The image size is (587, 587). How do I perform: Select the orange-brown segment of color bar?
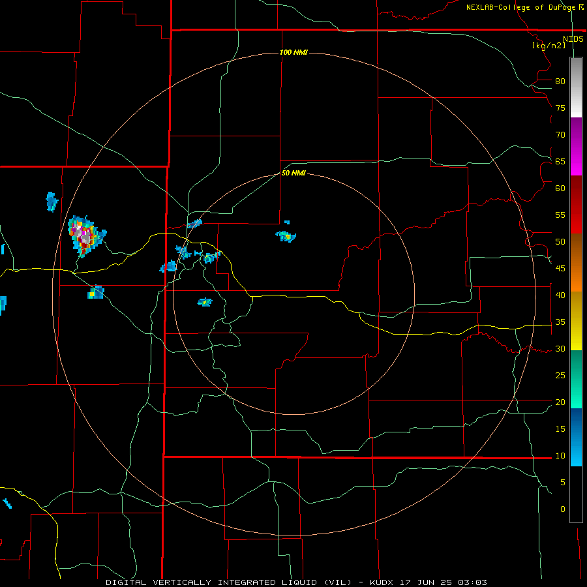pyautogui.click(x=576, y=263)
